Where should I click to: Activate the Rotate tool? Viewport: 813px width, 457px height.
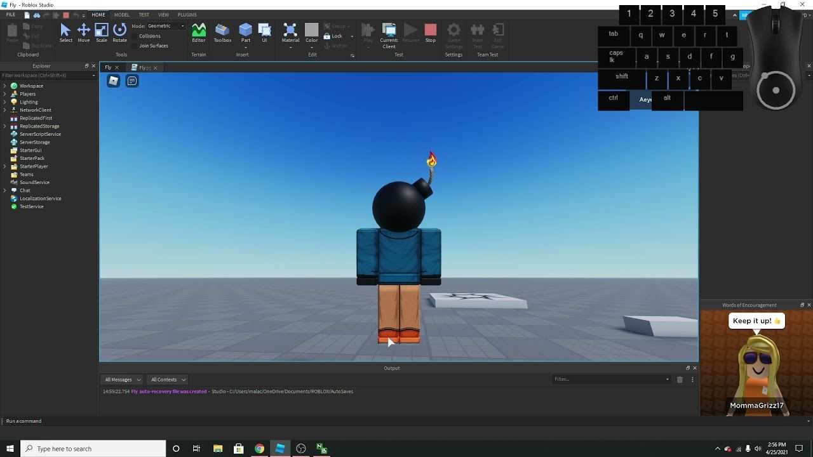(119, 33)
